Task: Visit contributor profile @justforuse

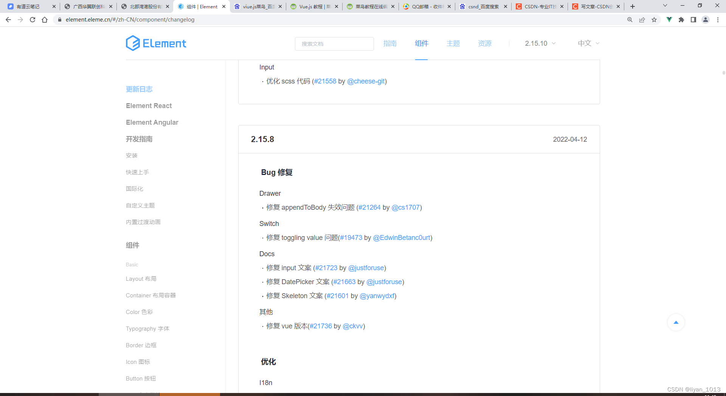Action: coord(366,268)
